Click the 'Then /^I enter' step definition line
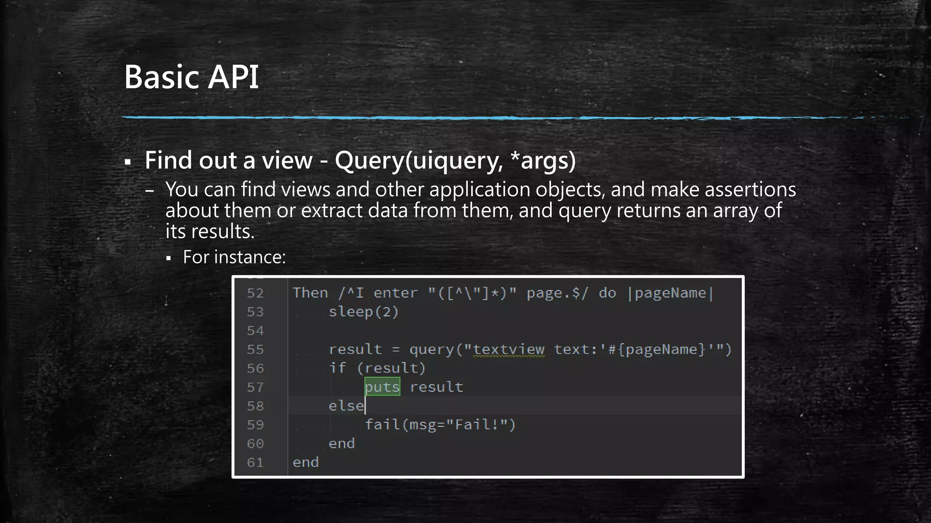 (503, 293)
